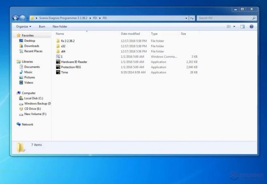Viewport: 267px width, 184px height.
Task: Open the view options dropdown arrow
Action: click(234, 27)
